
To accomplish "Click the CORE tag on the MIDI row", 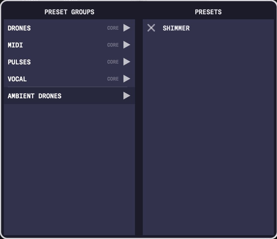I will (113, 45).
